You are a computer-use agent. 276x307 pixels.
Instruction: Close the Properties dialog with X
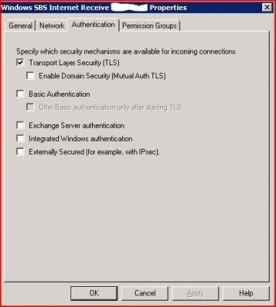click(x=267, y=8)
